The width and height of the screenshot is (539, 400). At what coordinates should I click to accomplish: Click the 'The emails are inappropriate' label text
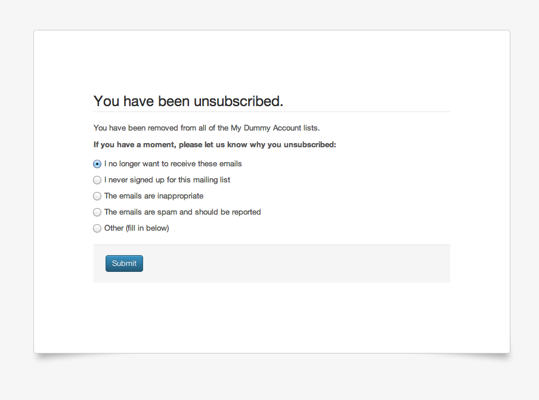tap(154, 196)
